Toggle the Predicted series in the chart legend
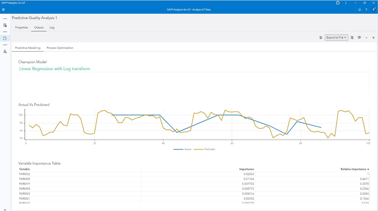This screenshot has width=378, height=211. tap(210, 149)
